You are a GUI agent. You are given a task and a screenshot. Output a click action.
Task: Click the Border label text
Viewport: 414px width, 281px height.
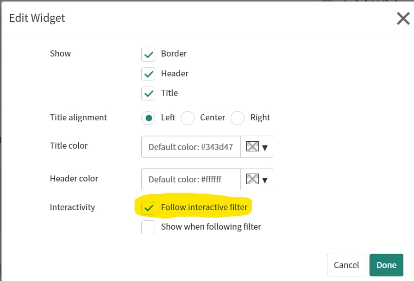coord(174,54)
